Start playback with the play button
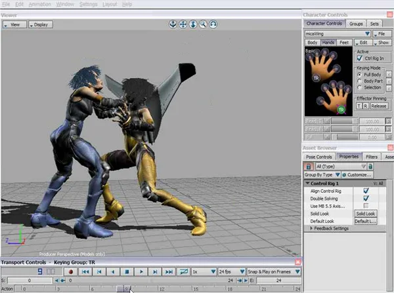 point(141,271)
